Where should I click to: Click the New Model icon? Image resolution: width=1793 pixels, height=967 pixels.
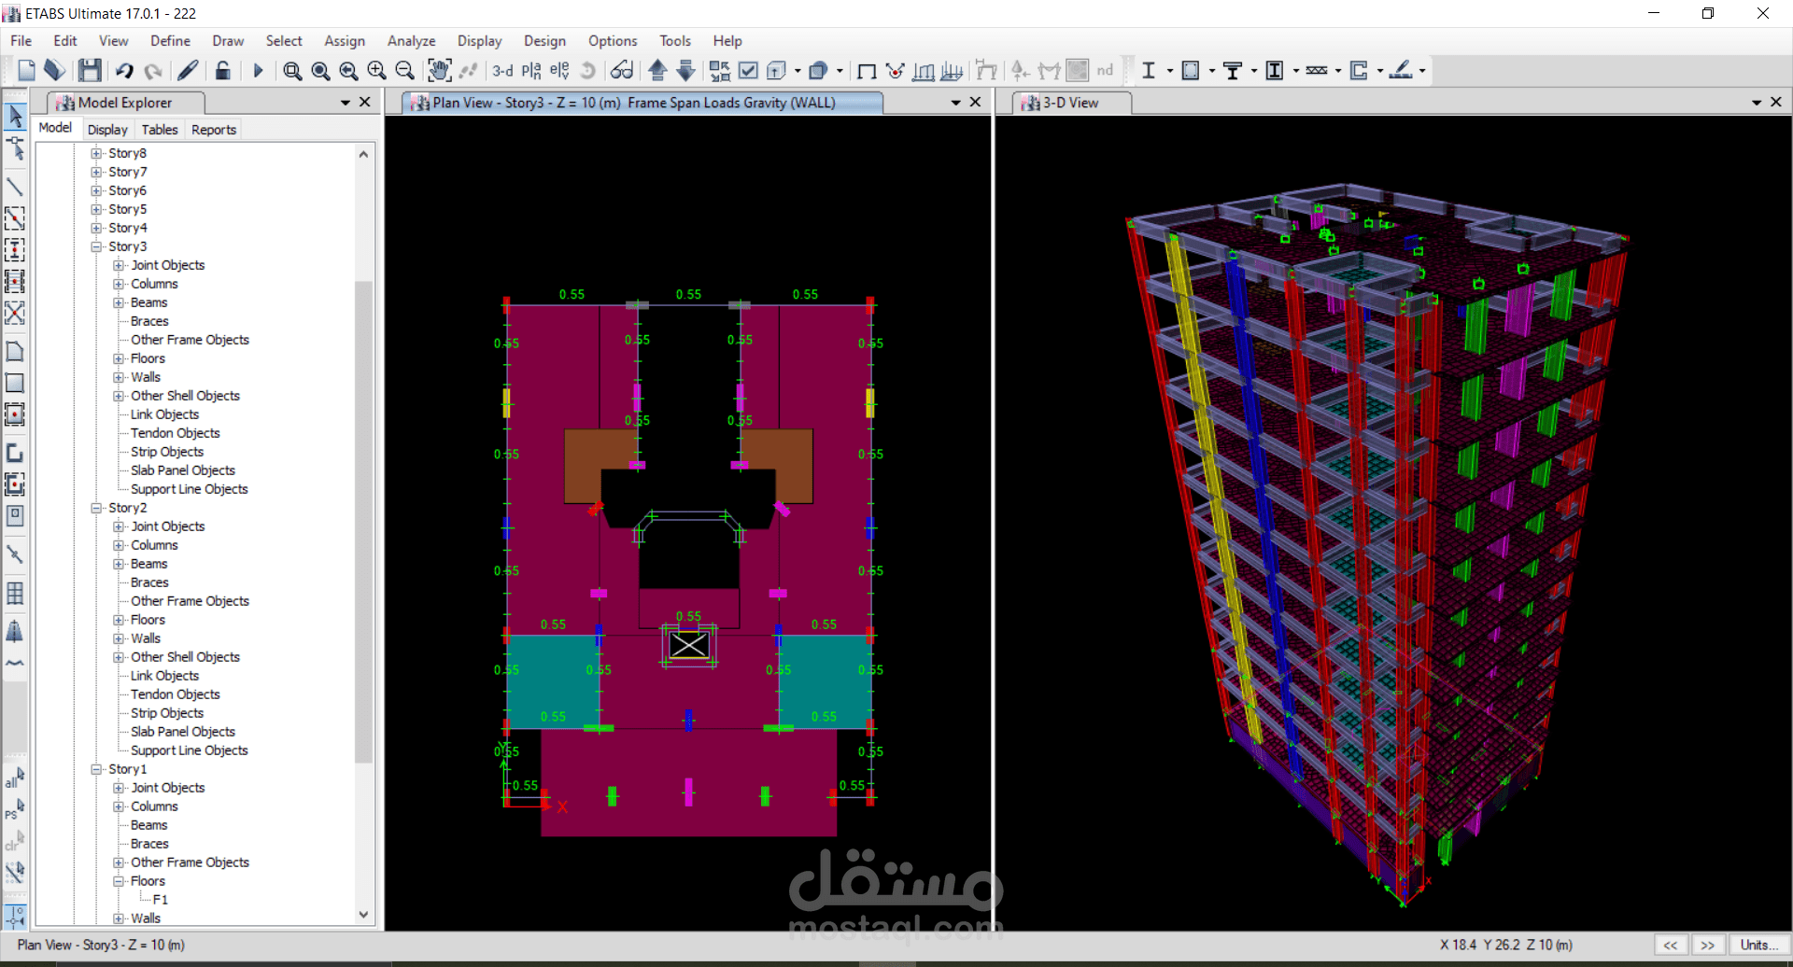click(26, 70)
